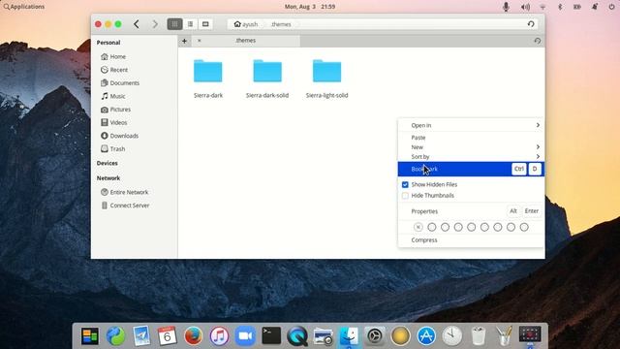Open Entire Network in the sidebar
This screenshot has height=349, width=620.
coord(125,192)
